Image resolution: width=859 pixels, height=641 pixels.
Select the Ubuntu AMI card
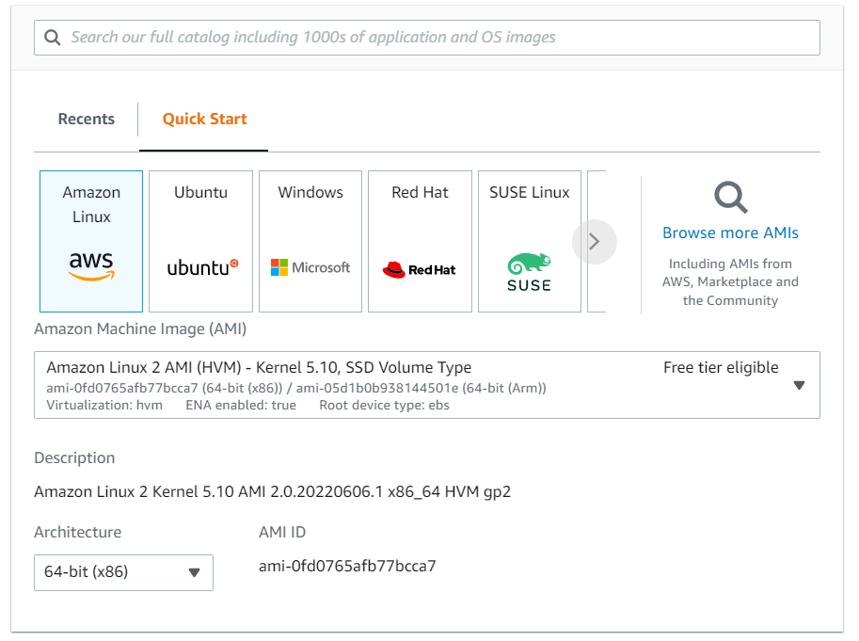point(200,241)
